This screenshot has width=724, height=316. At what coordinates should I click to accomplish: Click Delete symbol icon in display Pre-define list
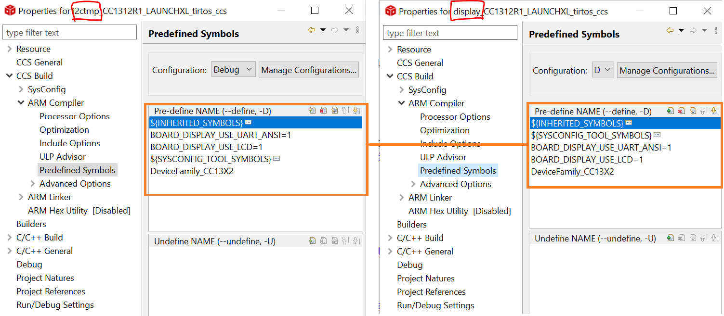pyautogui.click(x=682, y=111)
